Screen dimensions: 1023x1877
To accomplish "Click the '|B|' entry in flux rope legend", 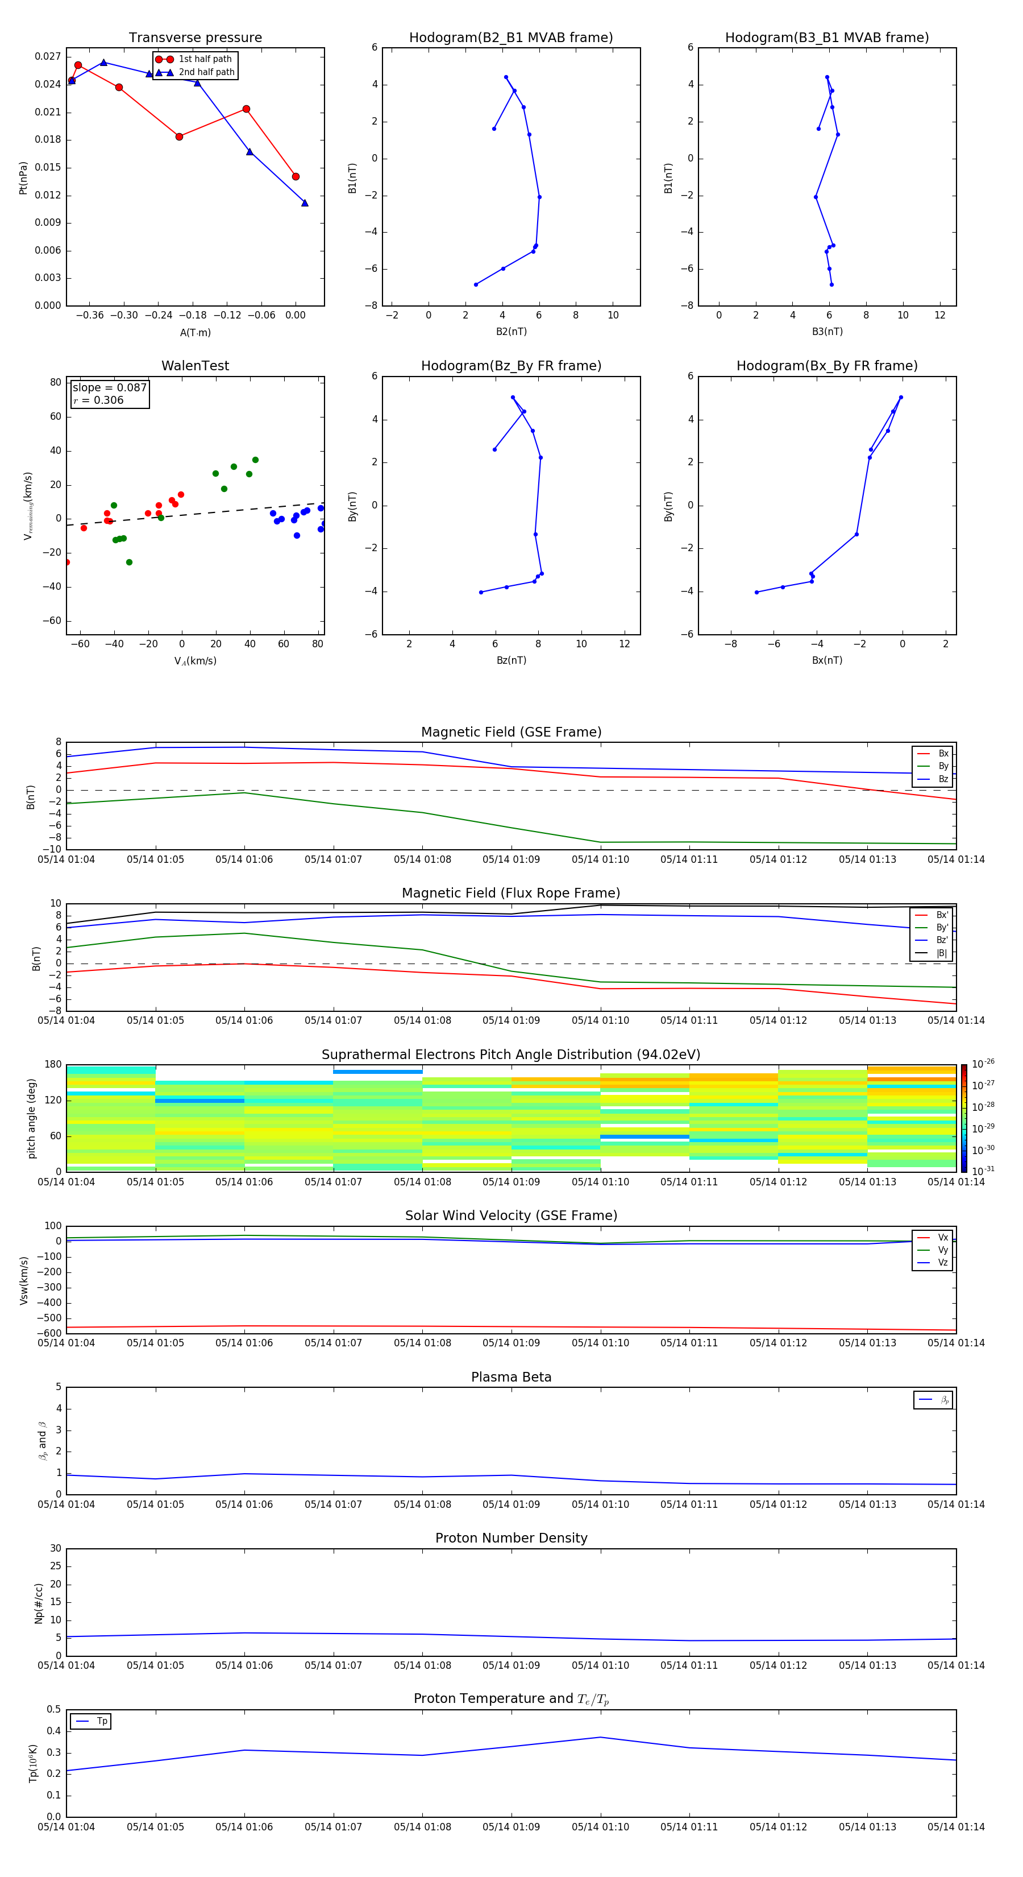I will (931, 953).
